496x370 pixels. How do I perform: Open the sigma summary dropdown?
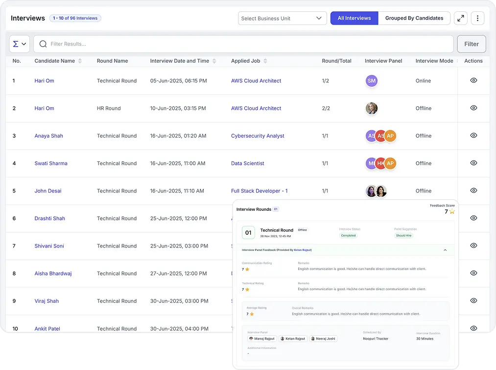click(19, 44)
